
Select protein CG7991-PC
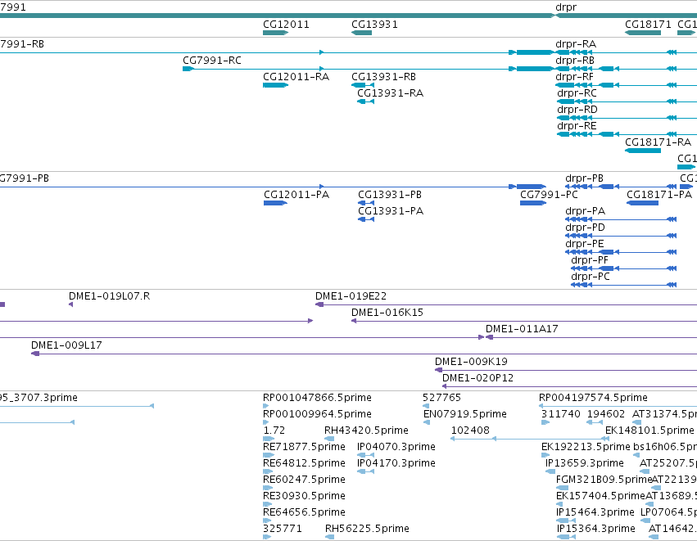[549, 195]
